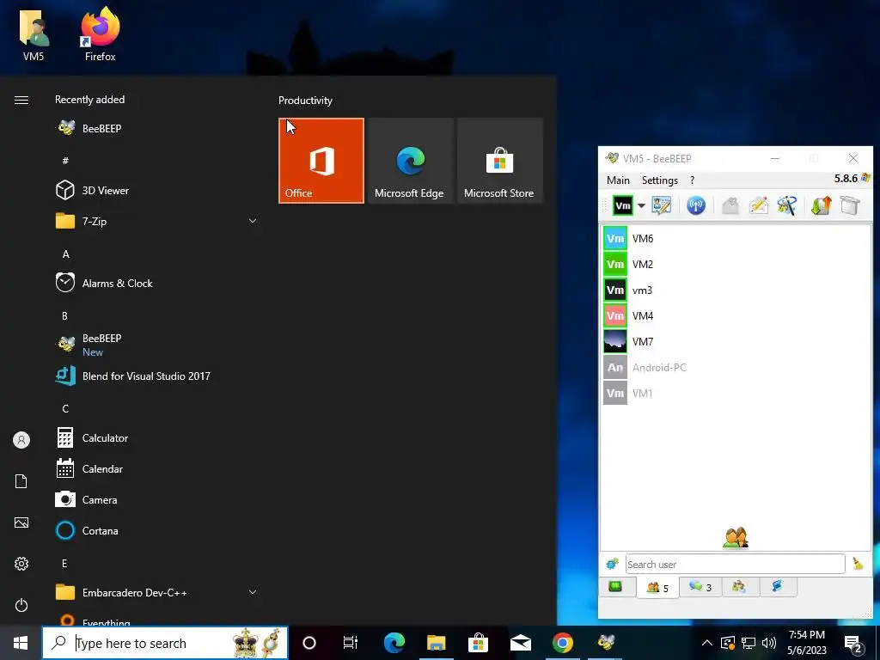Click the letter A section header
Screen dimensions: 880x660
[65, 254]
